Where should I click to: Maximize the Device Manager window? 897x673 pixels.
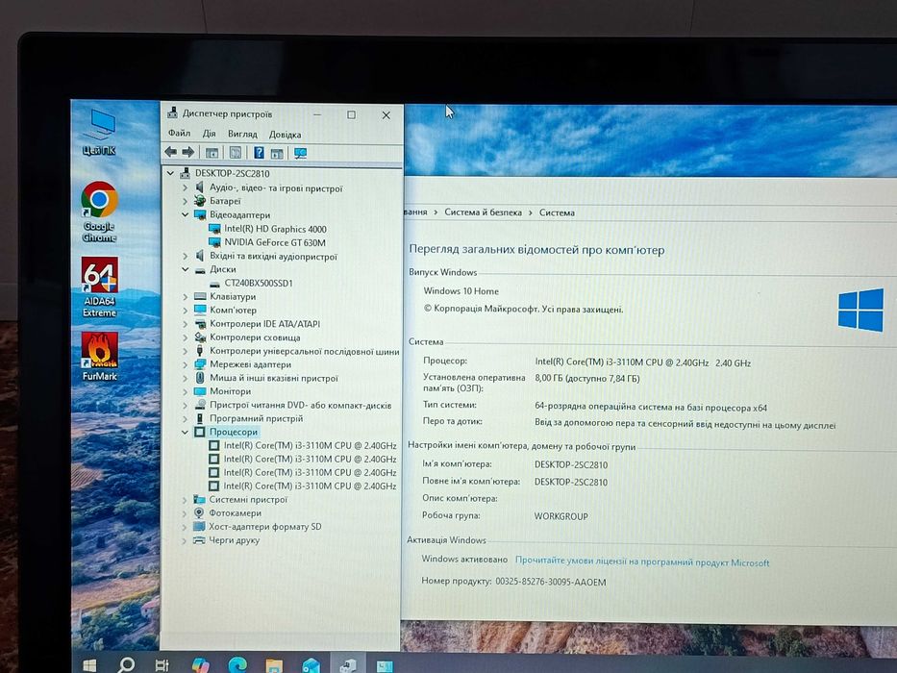point(351,115)
